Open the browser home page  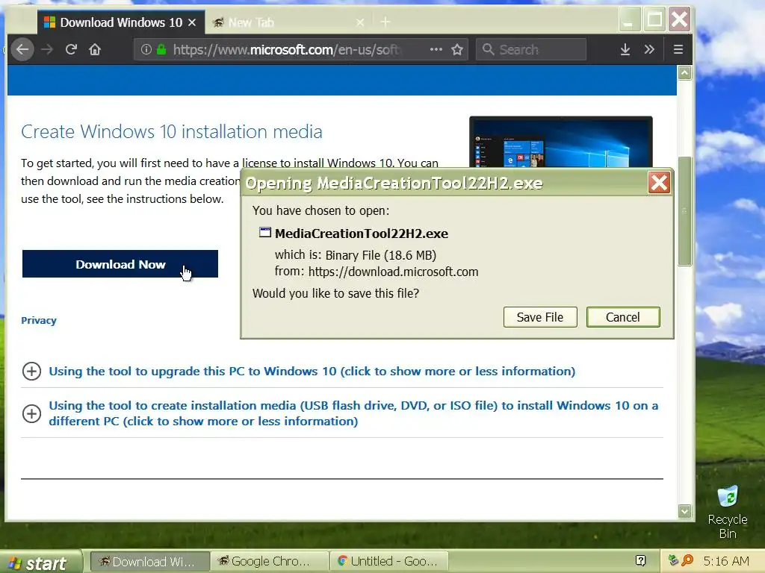[x=95, y=49]
